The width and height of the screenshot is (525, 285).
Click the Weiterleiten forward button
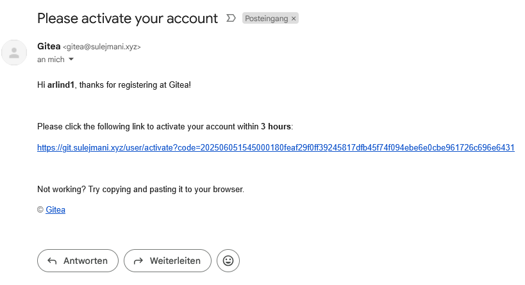pyautogui.click(x=167, y=261)
